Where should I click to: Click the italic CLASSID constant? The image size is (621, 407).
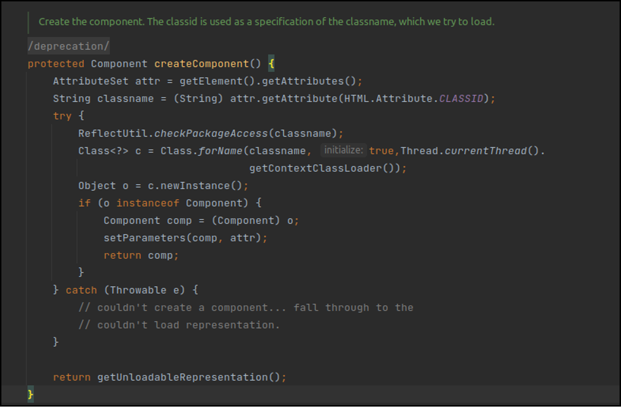point(461,98)
